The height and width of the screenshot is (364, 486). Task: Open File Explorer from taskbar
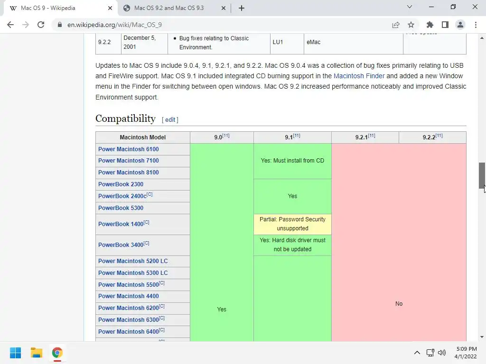(x=36, y=353)
